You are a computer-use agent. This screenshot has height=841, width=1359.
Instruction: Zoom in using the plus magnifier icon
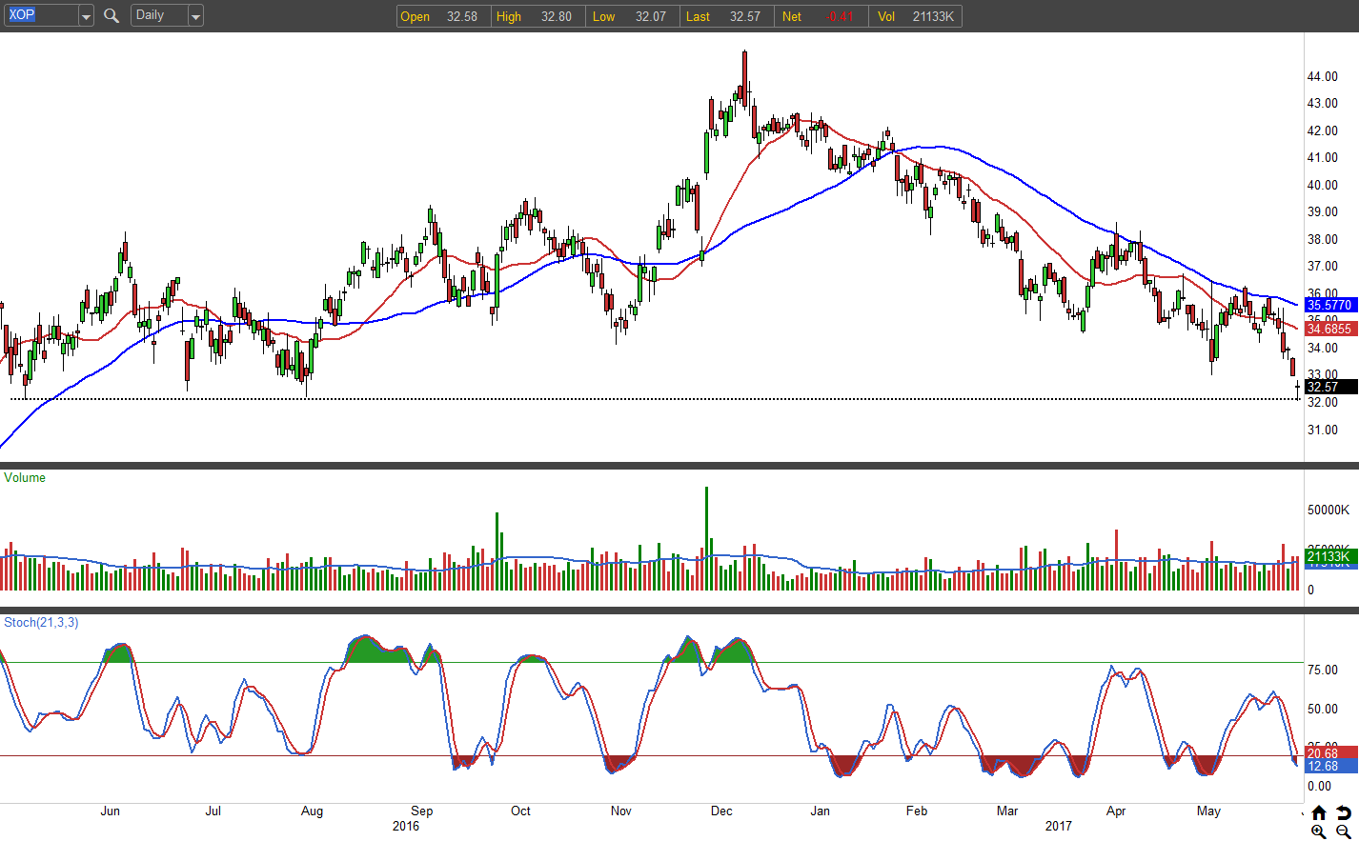click(x=1319, y=831)
